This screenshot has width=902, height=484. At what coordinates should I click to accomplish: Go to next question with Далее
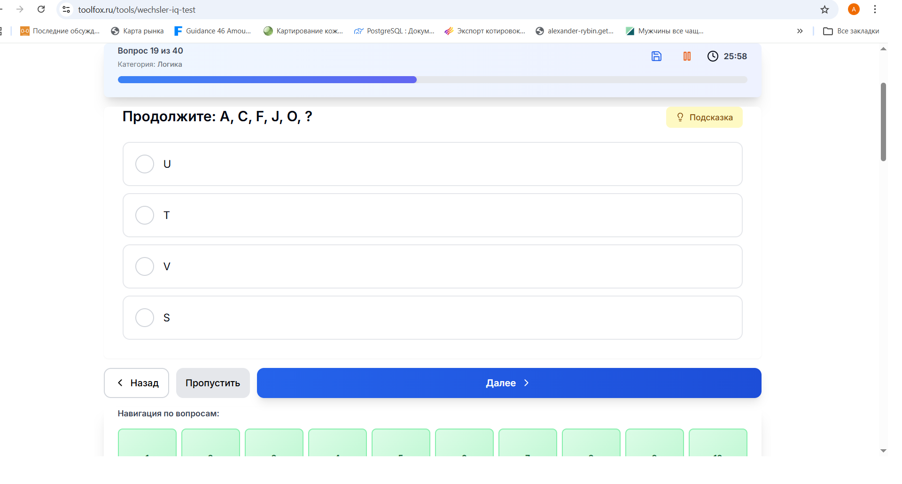click(x=509, y=383)
